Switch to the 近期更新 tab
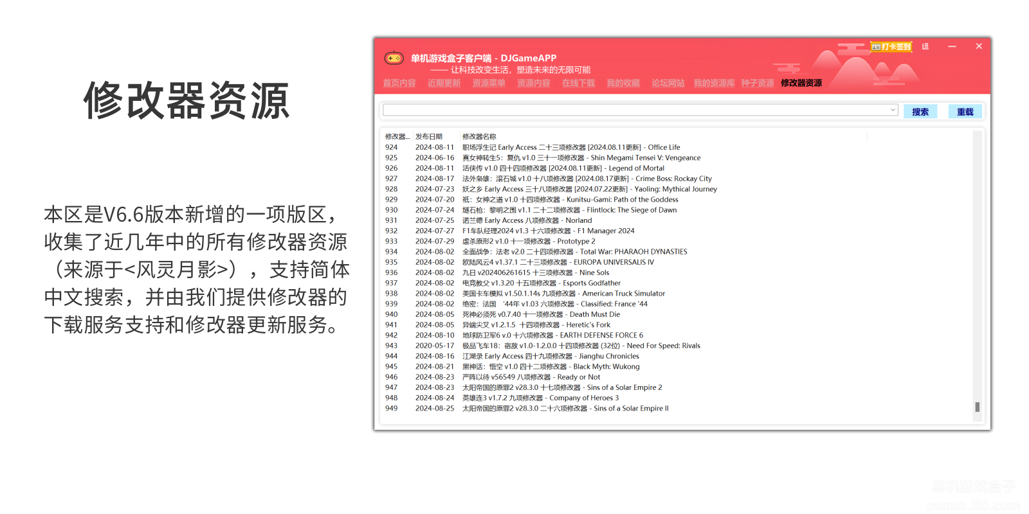This screenshot has width=1029, height=514. pyautogui.click(x=444, y=83)
